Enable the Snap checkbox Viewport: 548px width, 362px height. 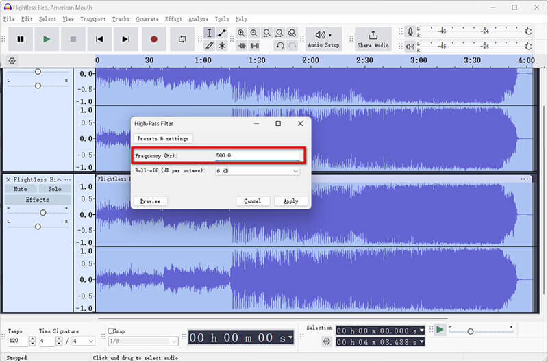point(111,331)
